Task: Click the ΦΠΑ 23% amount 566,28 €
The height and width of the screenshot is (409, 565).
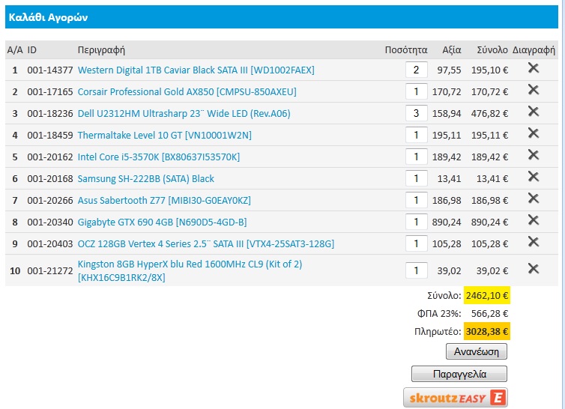Action: tap(489, 314)
